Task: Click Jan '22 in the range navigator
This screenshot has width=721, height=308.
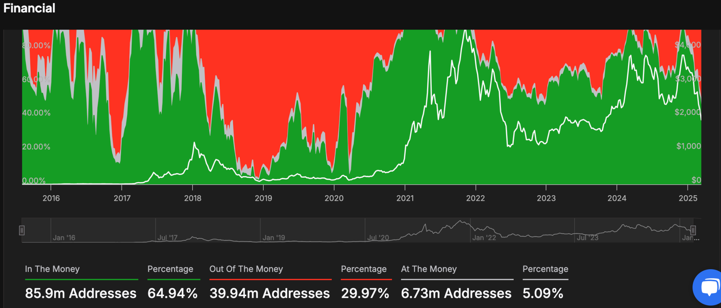Action: click(x=484, y=238)
